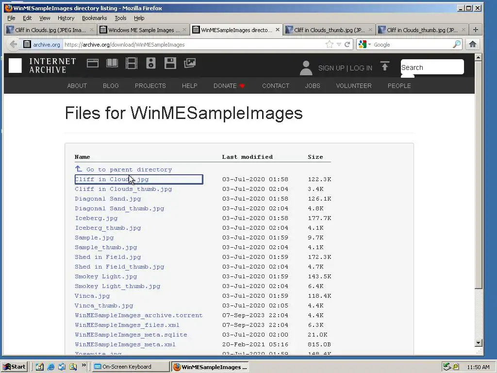Click the scrollbar up arrow
The width and height of the screenshot is (497, 373).
[x=478, y=57]
